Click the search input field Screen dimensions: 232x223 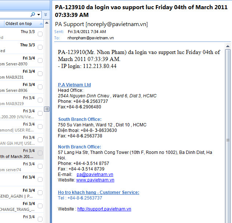click(15, 15)
